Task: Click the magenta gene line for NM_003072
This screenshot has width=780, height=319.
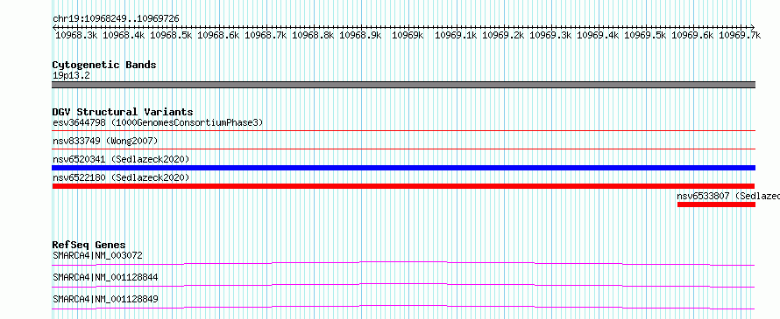Action: (x=403, y=263)
